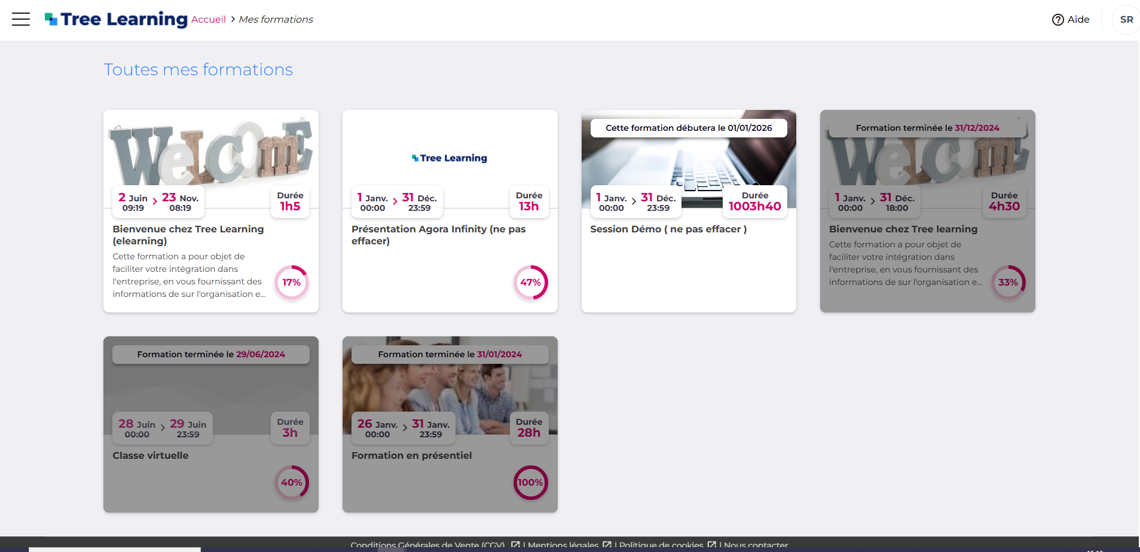Click Nous contacter in the footer

[x=756, y=545]
